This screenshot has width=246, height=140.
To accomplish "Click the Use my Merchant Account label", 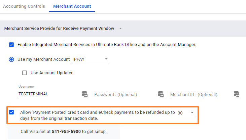I will [44, 59].
